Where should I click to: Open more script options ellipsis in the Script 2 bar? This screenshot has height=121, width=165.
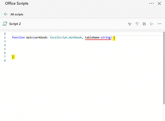[159, 24]
